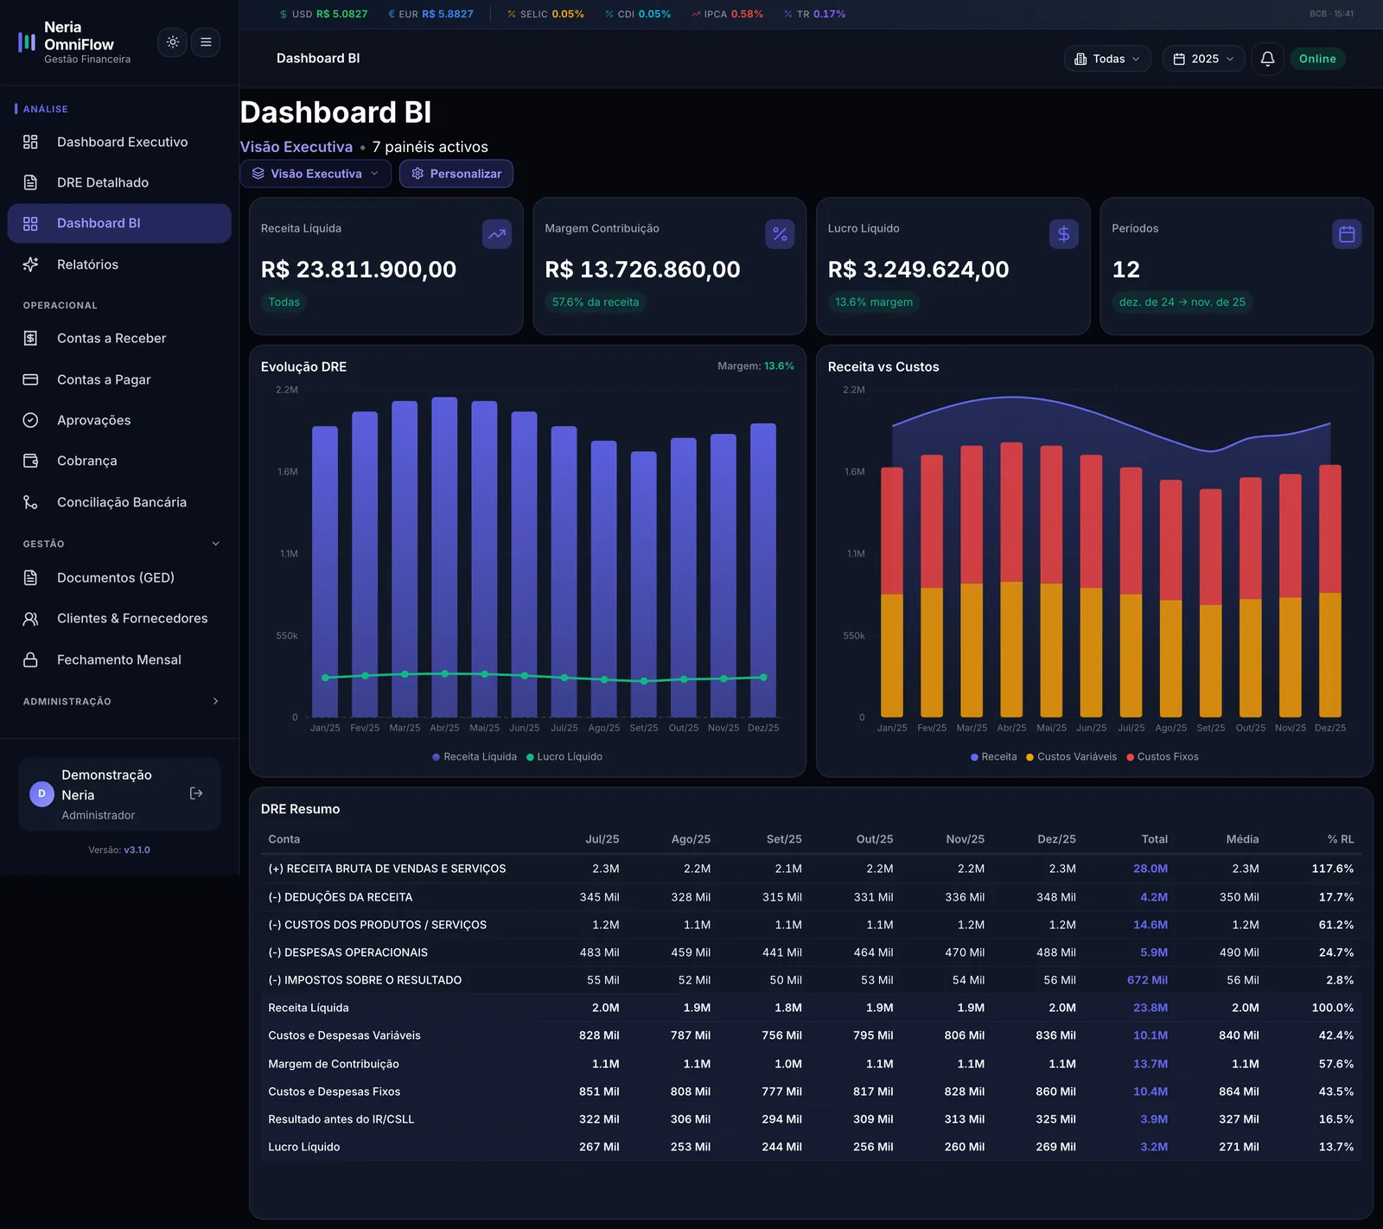Select the Receita Bruta de Vendas row
This screenshot has height=1229, width=1383.
click(811, 869)
